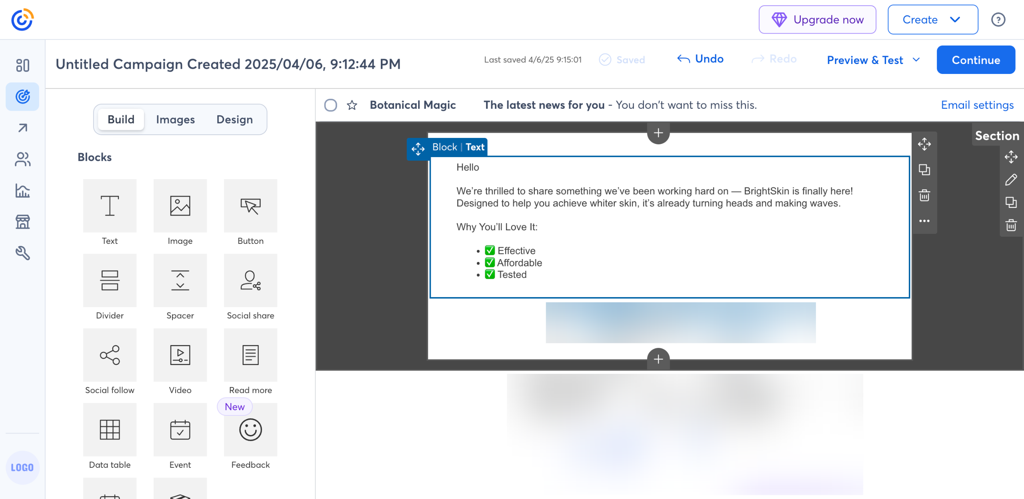Open the contacts people sidebar icon
Viewport: 1024px width, 499px height.
pos(22,159)
